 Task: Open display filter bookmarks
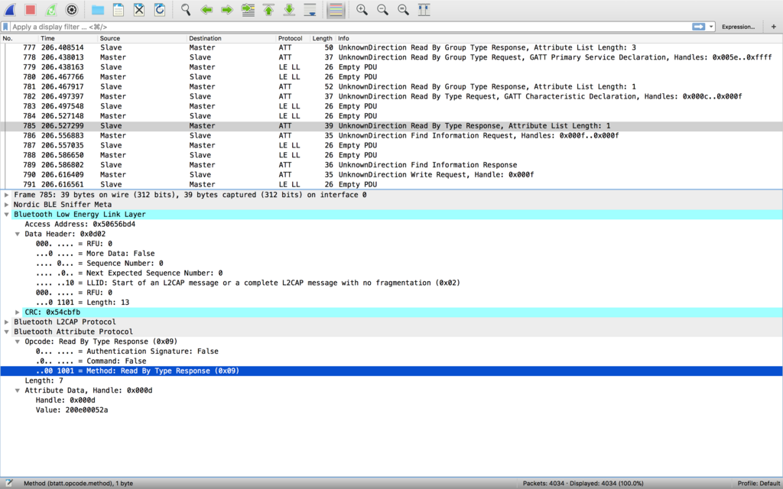tap(5, 27)
